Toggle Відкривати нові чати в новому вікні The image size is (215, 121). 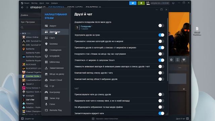(x=161, y=101)
